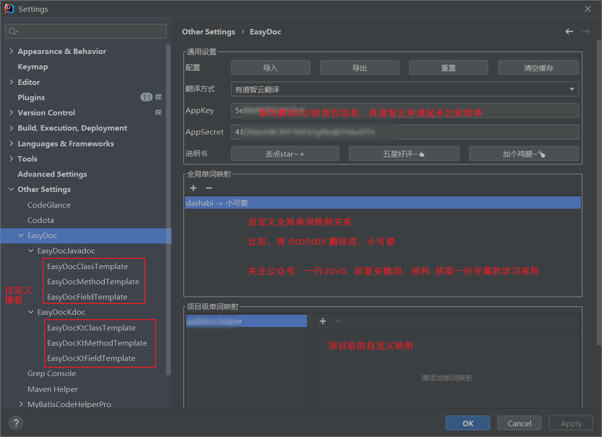
Task: Add a project-level word mapping with plus
Action: pos(323,321)
